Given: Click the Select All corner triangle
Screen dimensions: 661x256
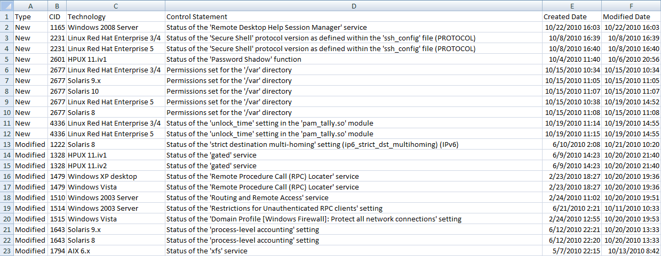Looking at the screenshot, I should point(6,6).
